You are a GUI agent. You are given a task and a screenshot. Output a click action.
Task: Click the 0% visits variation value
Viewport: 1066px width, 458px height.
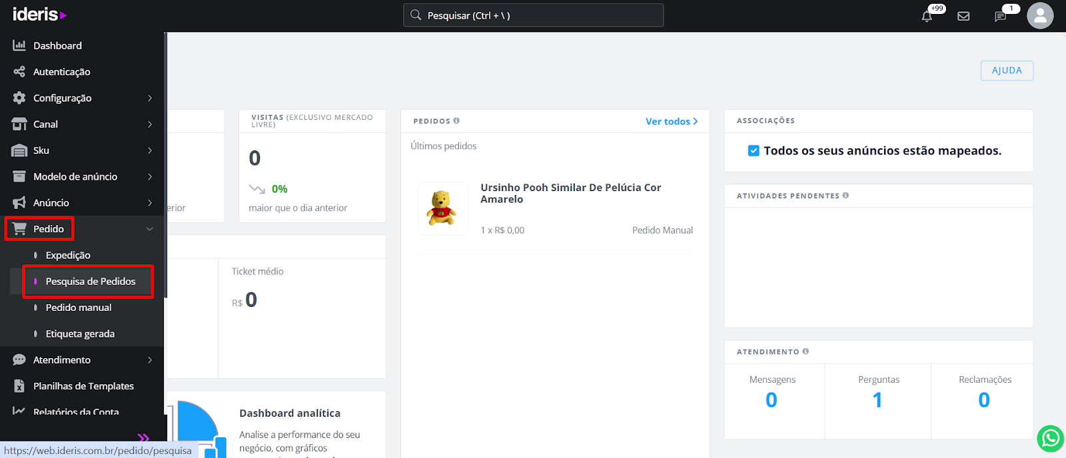click(280, 189)
